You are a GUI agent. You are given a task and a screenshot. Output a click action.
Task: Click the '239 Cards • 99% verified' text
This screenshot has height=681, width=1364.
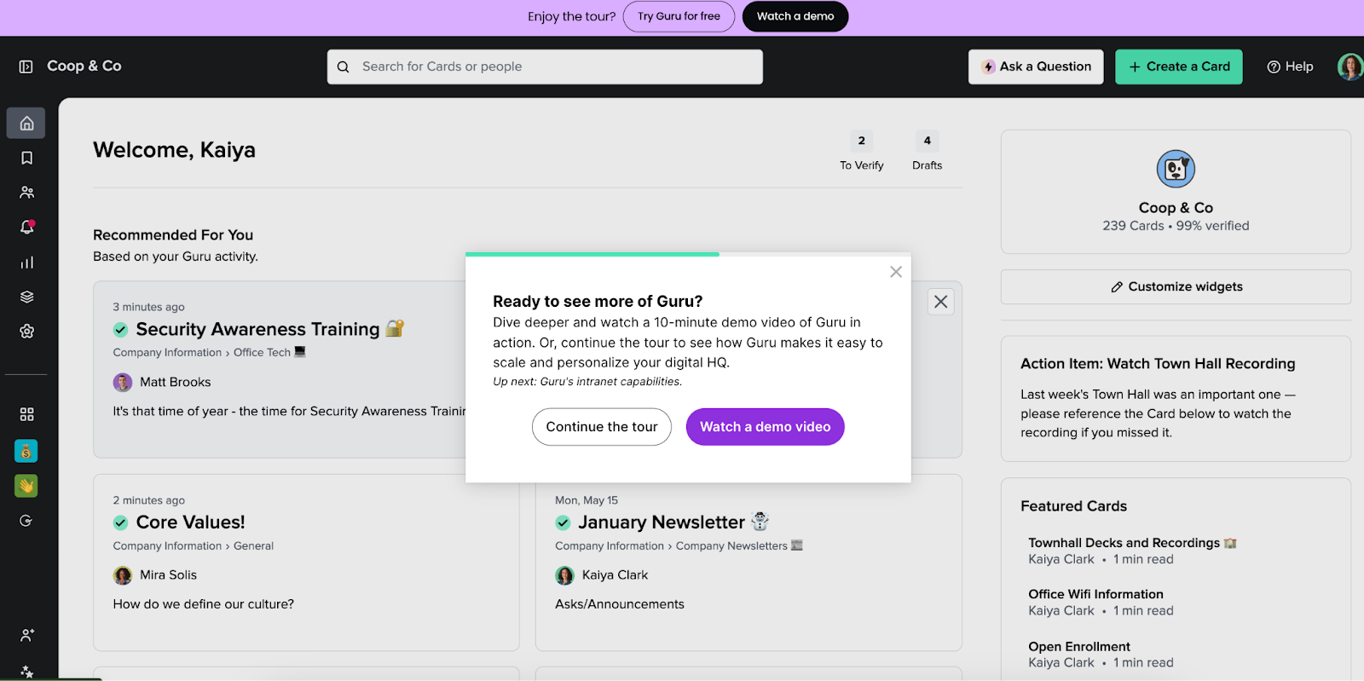click(1176, 226)
